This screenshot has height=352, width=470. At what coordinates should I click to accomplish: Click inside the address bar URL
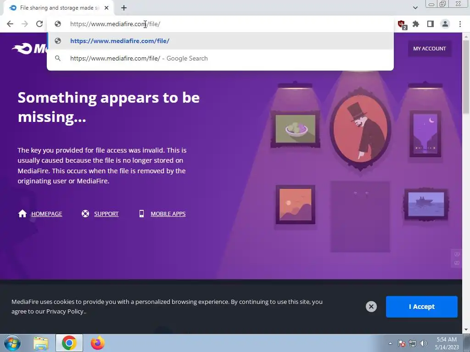pyautogui.click(x=115, y=24)
